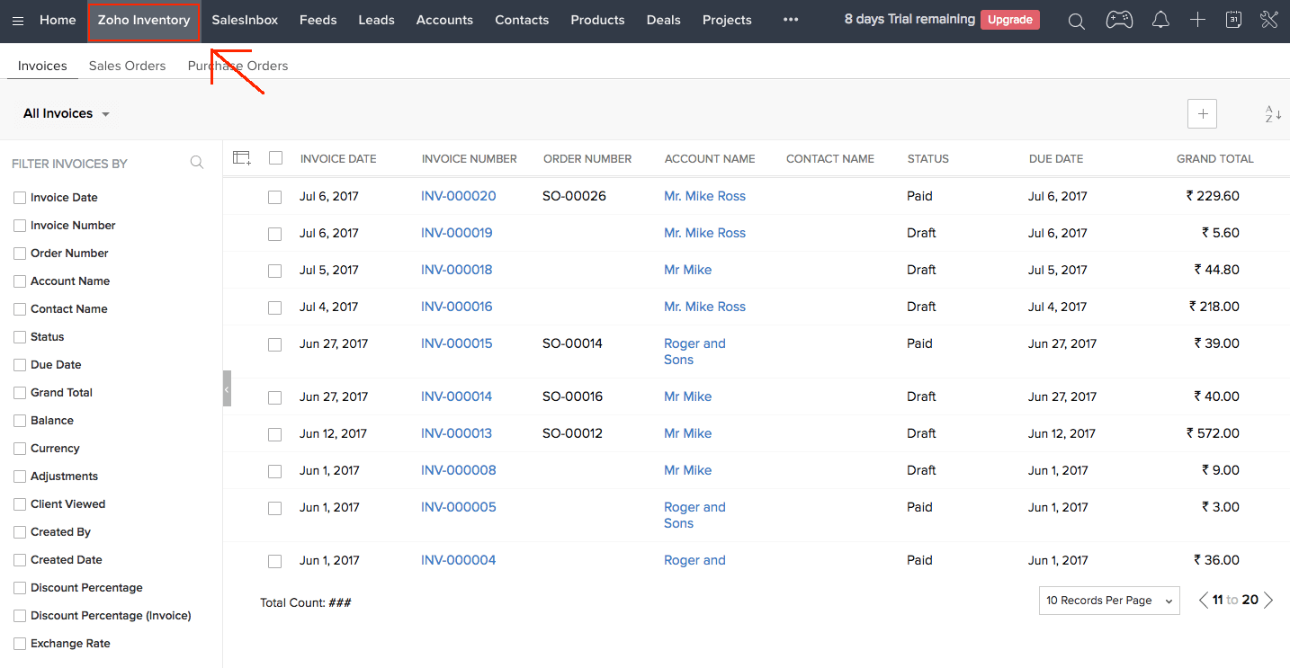Click order number SO-00016
The width and height of the screenshot is (1290, 668).
tap(573, 396)
